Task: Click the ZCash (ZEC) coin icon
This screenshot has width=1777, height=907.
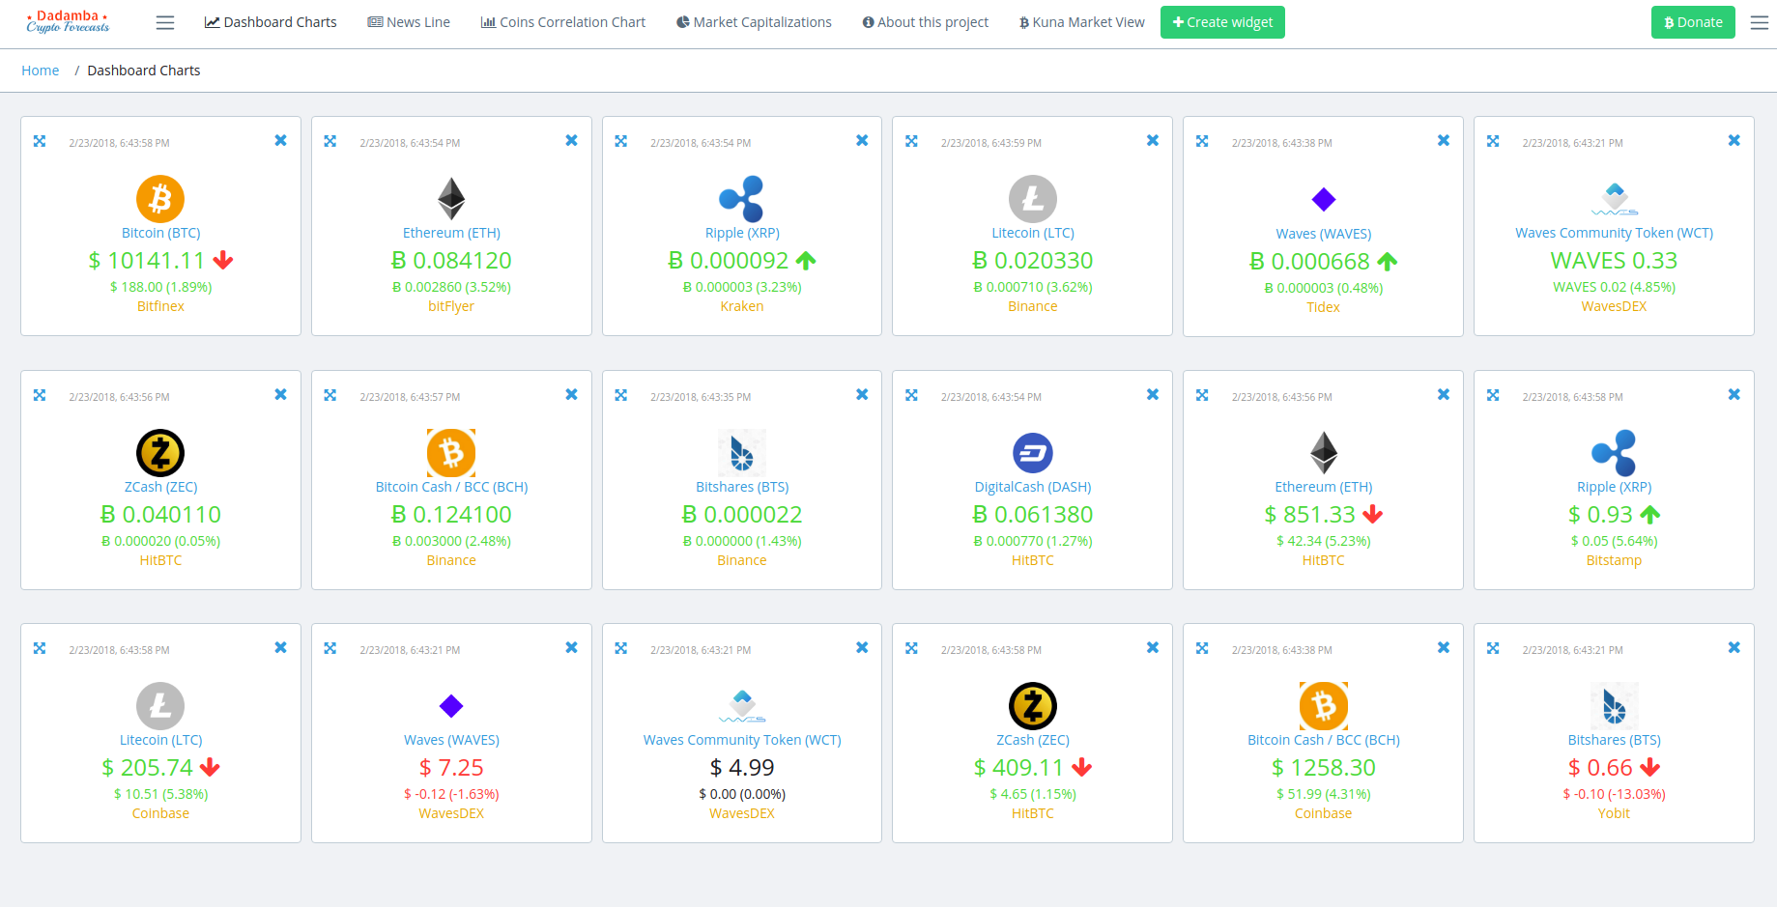Action: (160, 452)
